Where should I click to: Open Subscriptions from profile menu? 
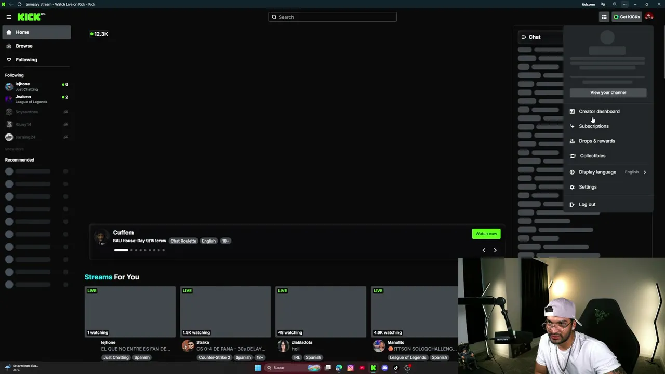[x=608, y=126]
